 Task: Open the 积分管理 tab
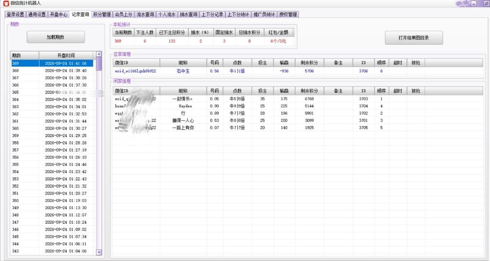click(x=102, y=14)
